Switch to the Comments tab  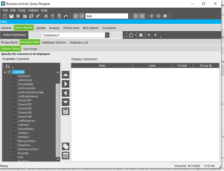(x=109, y=28)
